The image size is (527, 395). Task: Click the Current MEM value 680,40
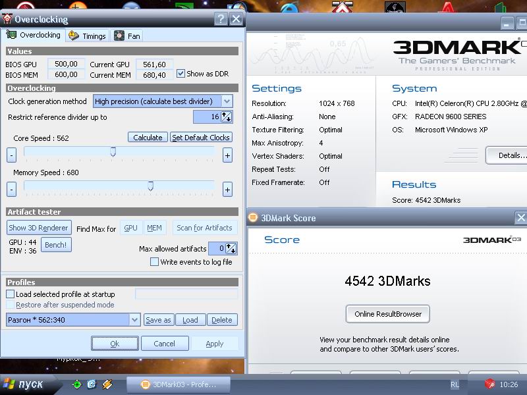(154, 75)
